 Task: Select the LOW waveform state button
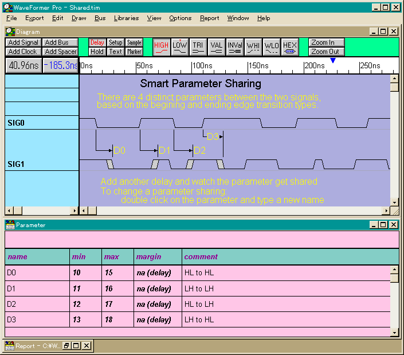pos(180,47)
